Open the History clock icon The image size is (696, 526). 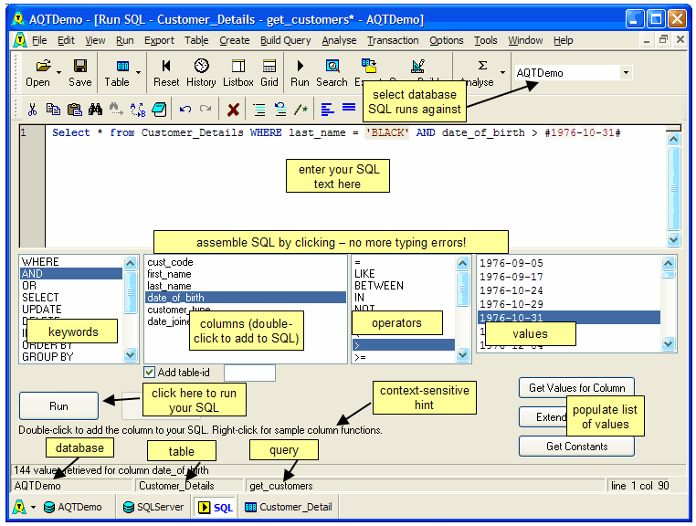(x=202, y=66)
